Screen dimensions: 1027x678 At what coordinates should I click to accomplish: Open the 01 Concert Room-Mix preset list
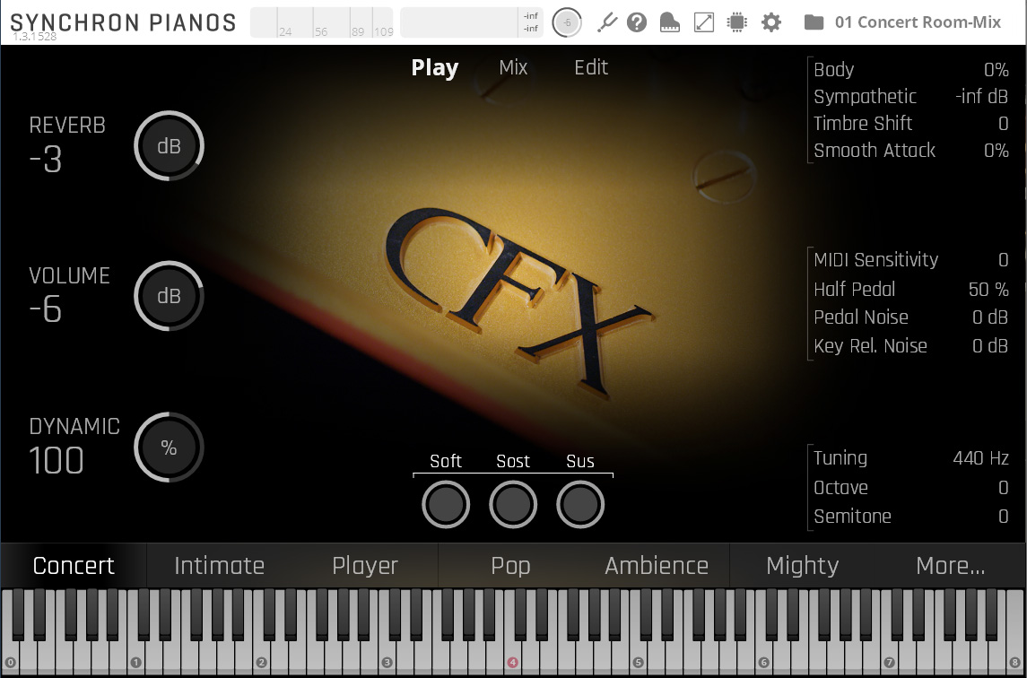click(x=917, y=22)
